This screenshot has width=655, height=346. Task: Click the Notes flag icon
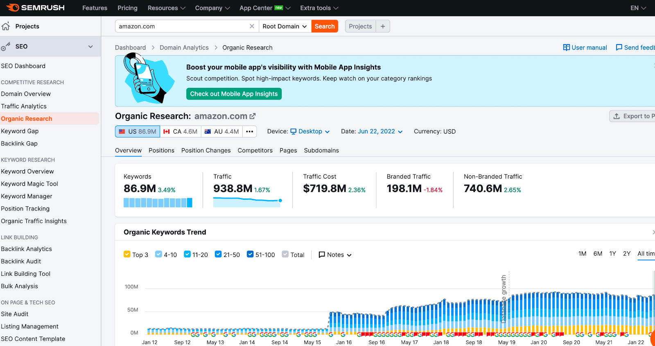(322, 254)
